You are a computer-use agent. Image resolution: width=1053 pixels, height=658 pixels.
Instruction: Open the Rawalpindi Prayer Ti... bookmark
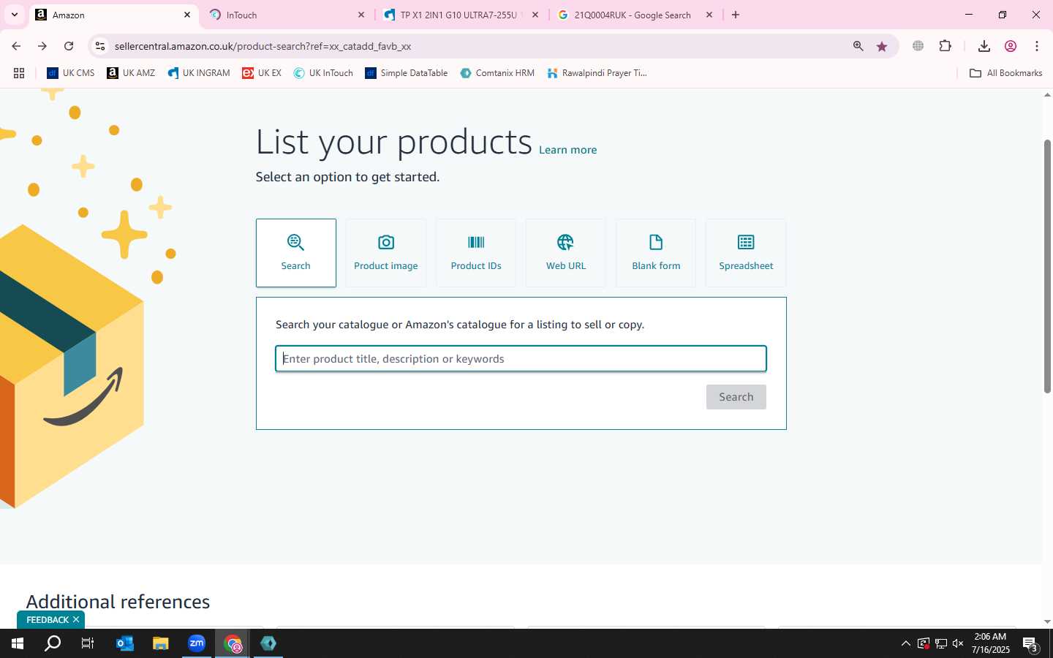click(x=597, y=73)
